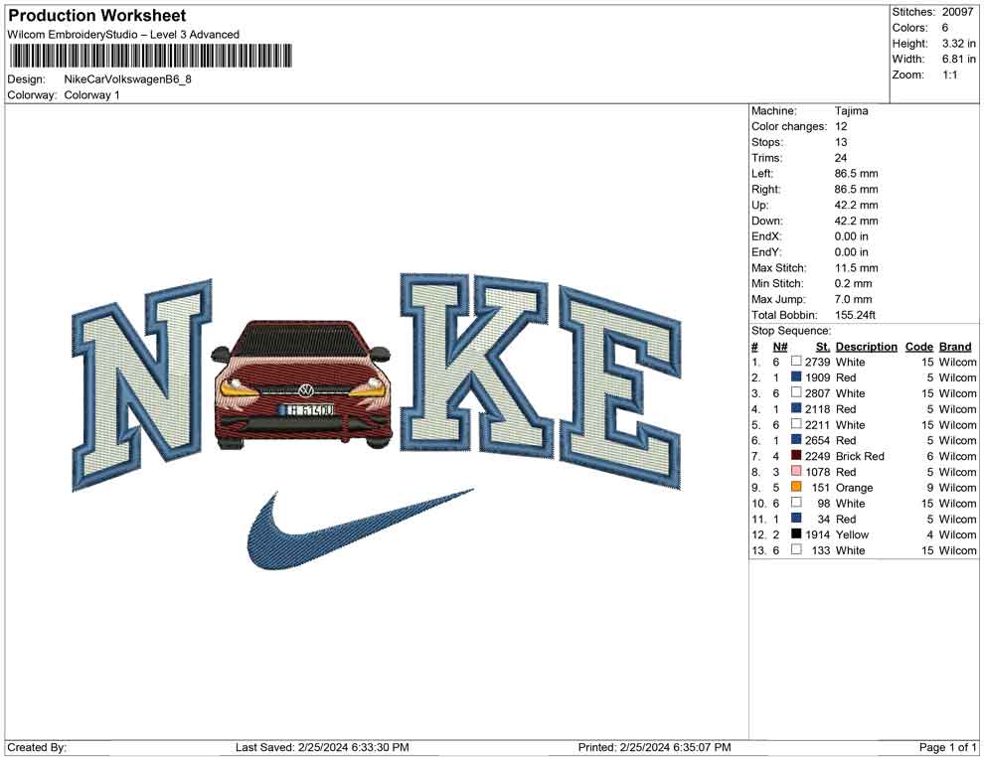Click the Code column header
The image size is (984, 757).
(919, 346)
